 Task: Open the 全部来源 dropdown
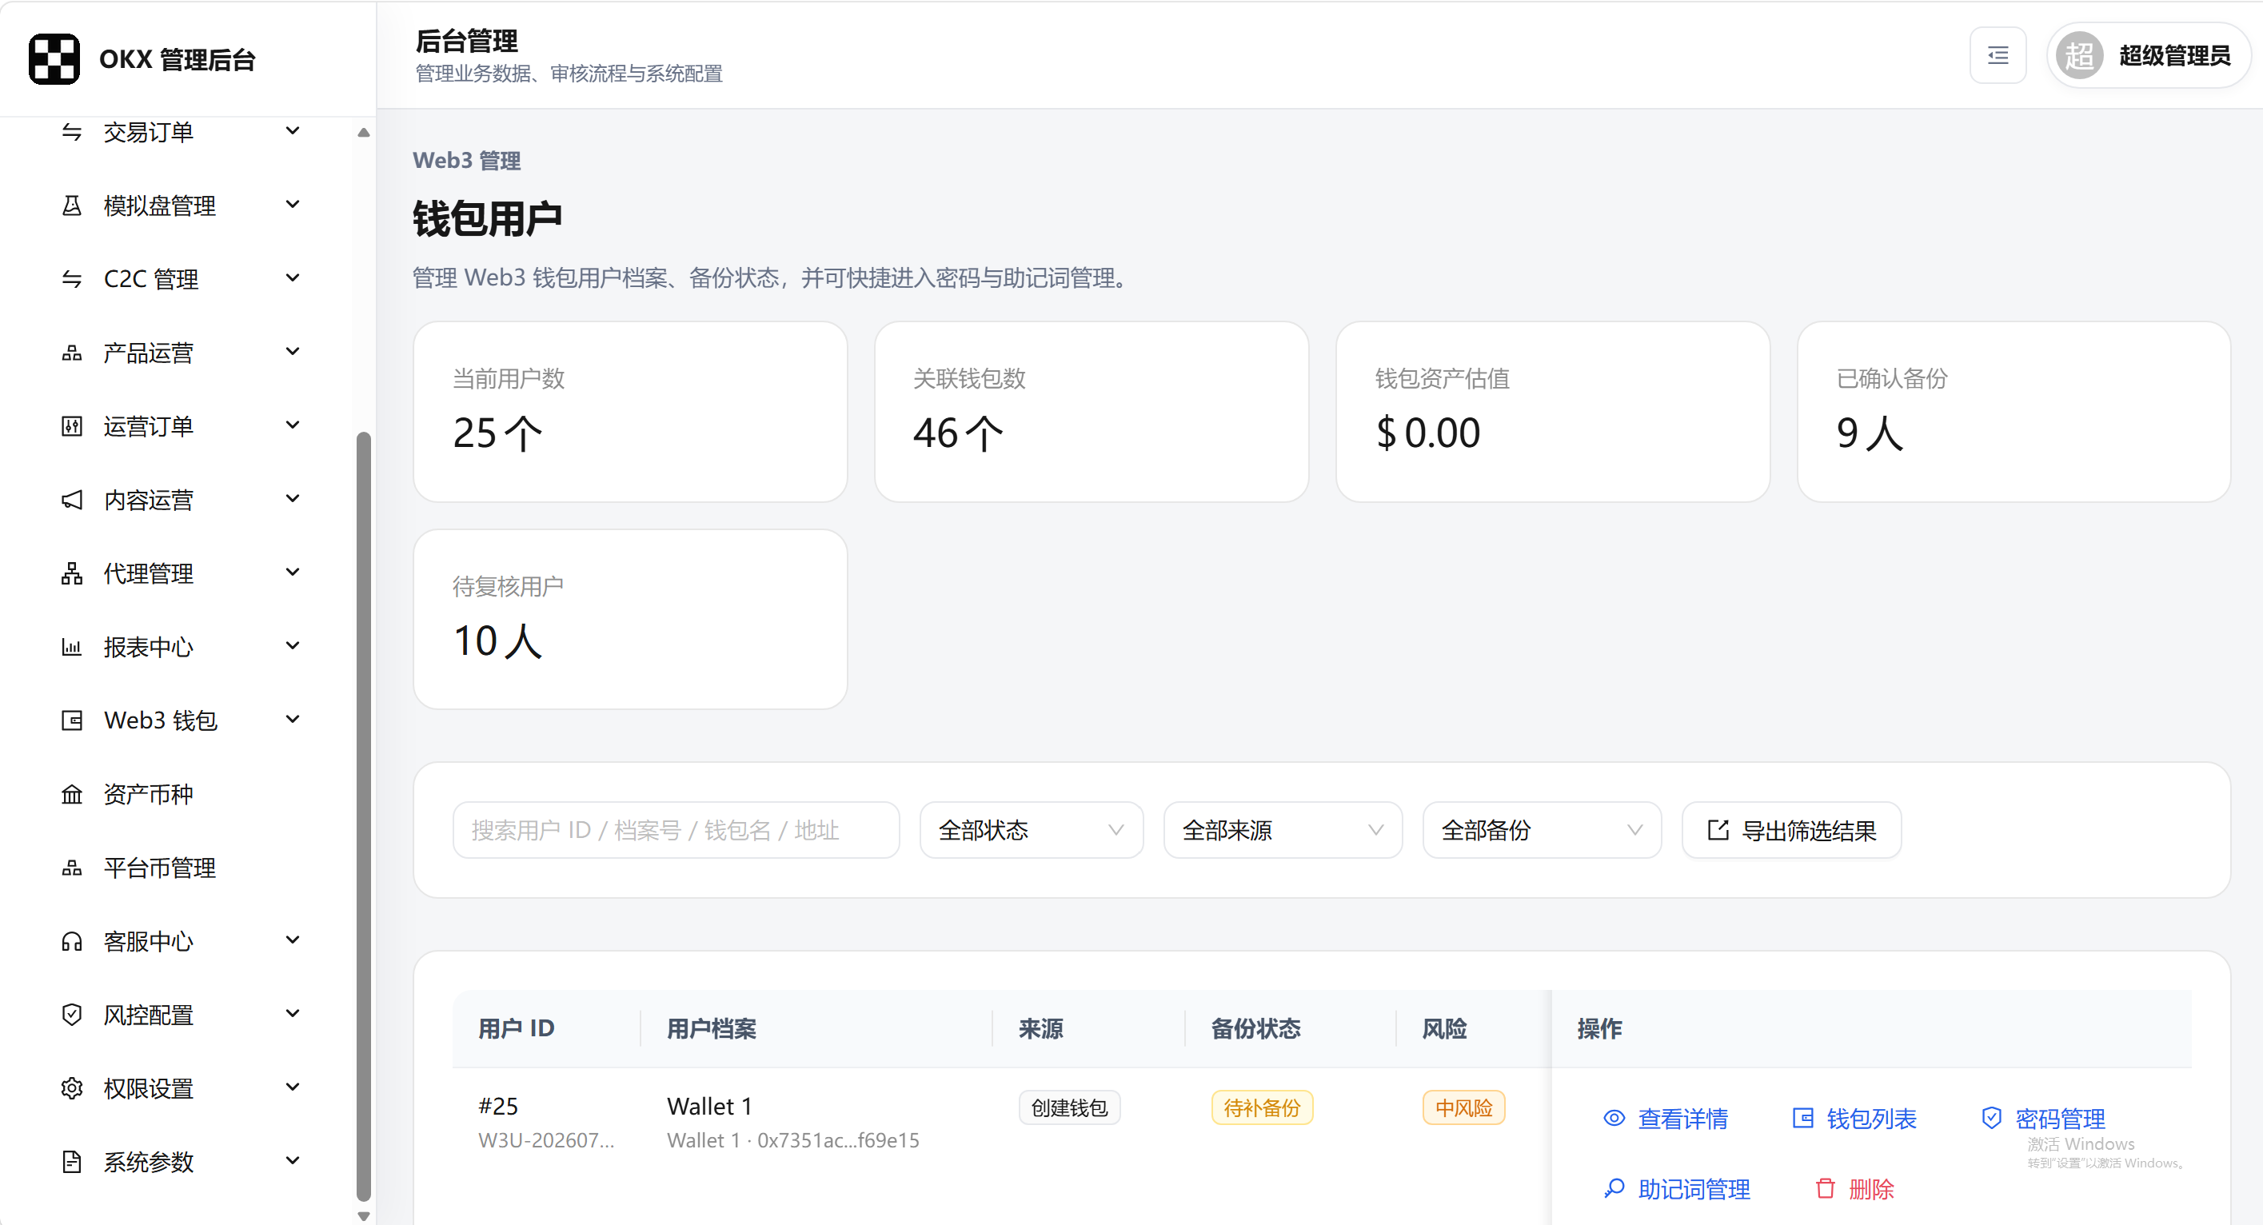click(x=1283, y=829)
